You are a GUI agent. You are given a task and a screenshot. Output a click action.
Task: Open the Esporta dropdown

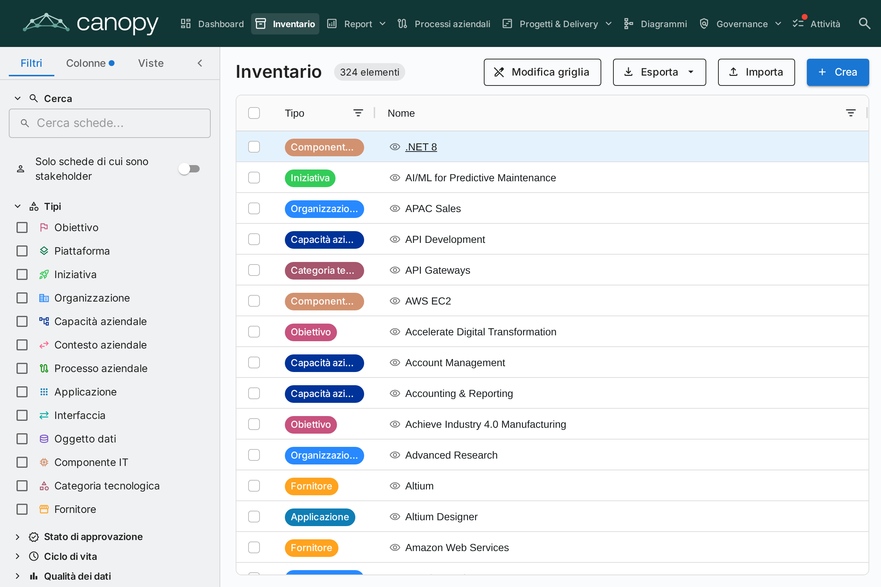[x=659, y=72]
